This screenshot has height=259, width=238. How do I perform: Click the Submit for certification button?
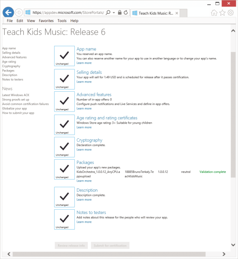coord(110,246)
